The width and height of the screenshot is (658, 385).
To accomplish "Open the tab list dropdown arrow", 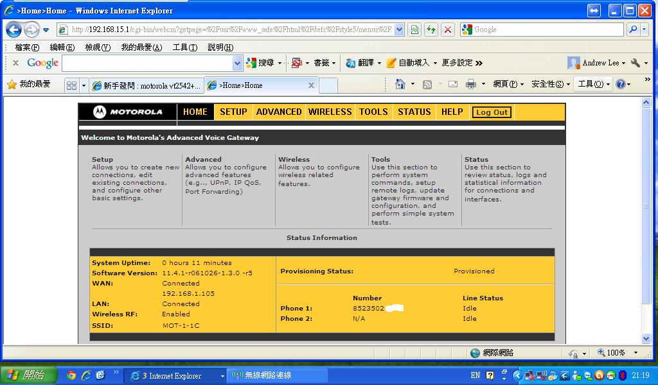I will pos(84,85).
